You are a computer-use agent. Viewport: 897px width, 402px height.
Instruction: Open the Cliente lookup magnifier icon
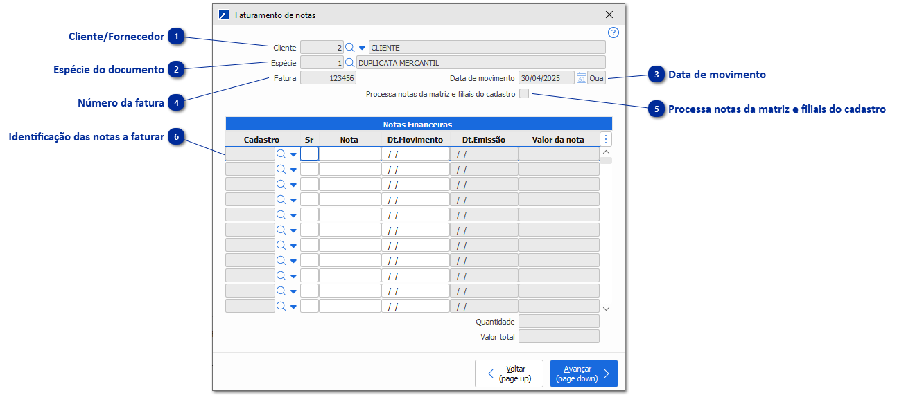[x=350, y=47]
